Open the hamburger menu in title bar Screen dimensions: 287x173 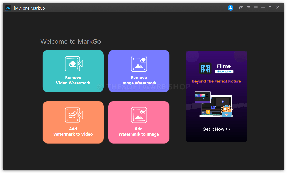pos(256,8)
